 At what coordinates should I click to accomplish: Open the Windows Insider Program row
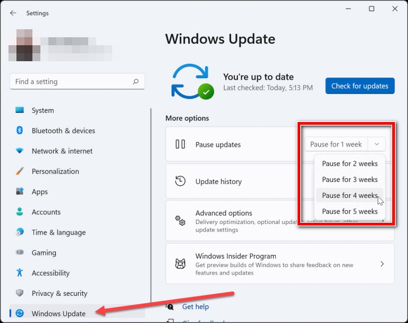click(280, 264)
